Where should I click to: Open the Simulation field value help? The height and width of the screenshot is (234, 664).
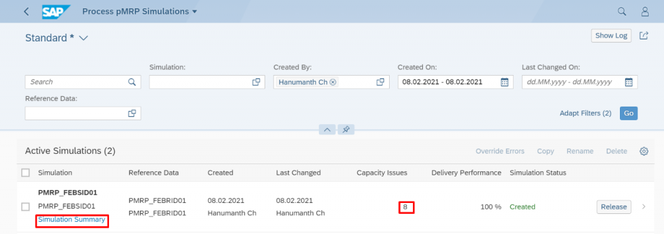coord(256,82)
